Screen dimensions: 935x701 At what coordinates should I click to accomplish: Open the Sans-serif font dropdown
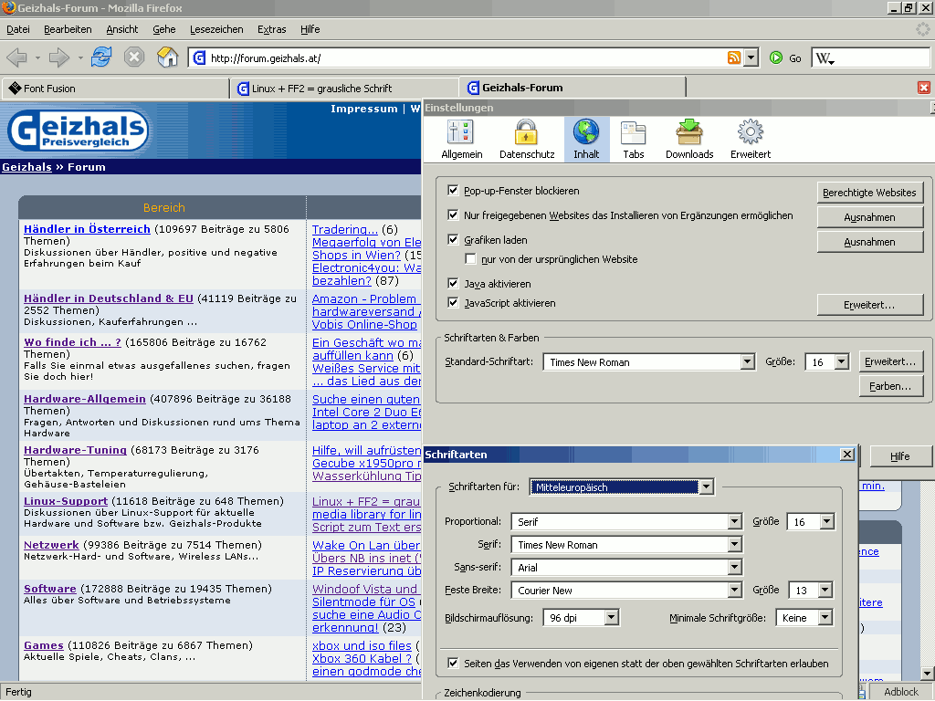point(626,567)
